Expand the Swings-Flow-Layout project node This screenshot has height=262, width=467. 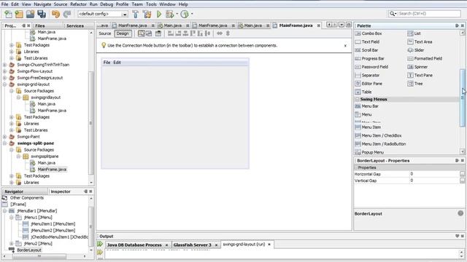point(5,71)
